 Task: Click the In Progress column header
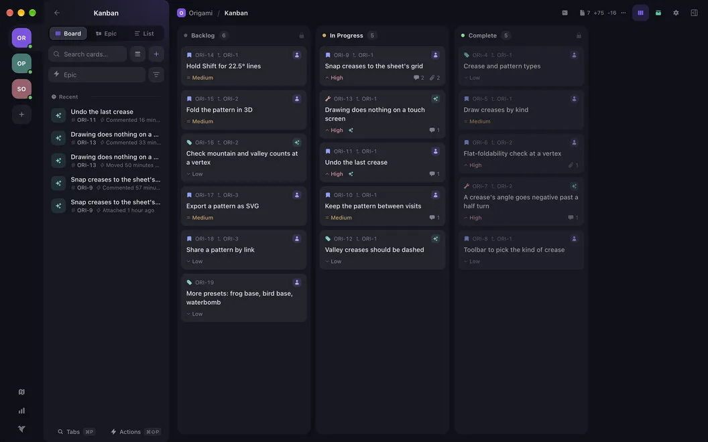click(x=347, y=35)
